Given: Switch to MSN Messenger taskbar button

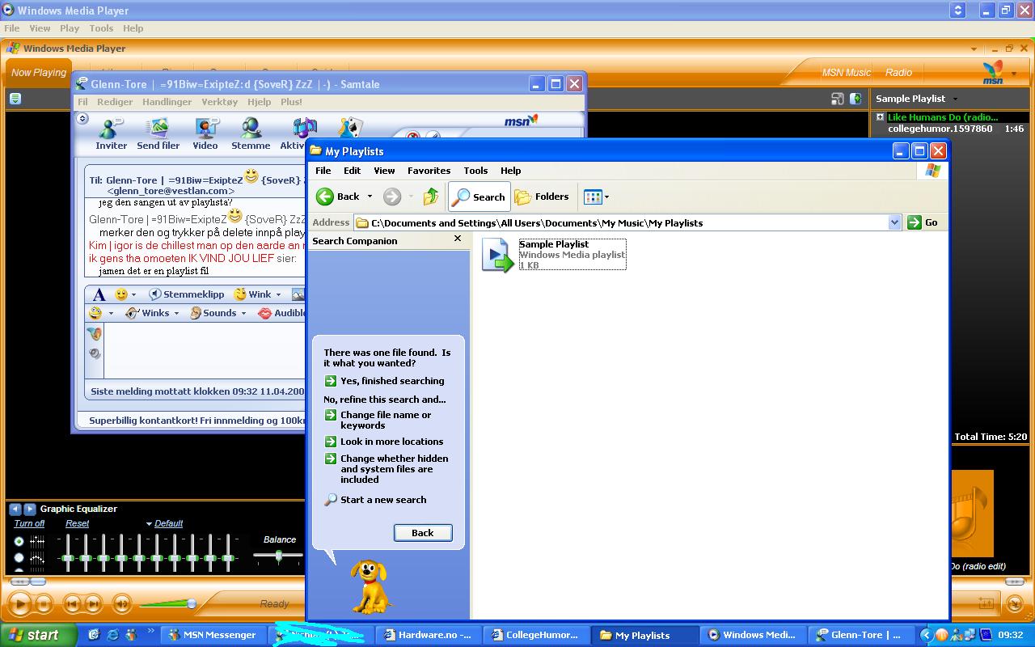Looking at the screenshot, I should point(213,635).
